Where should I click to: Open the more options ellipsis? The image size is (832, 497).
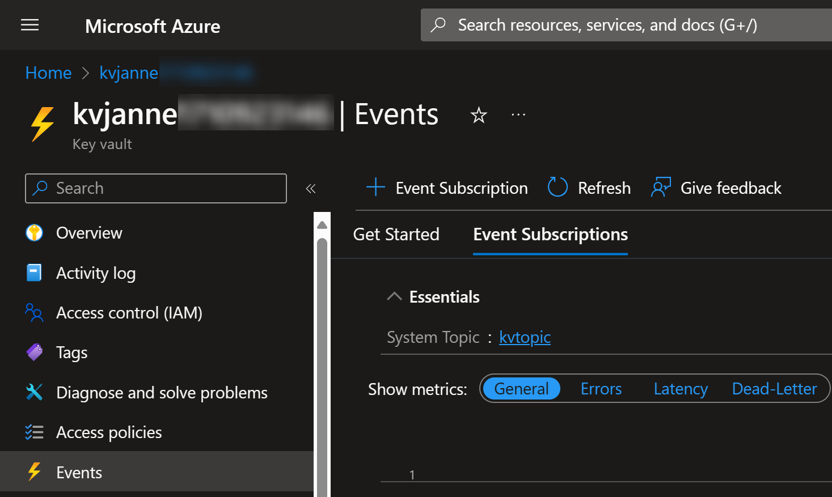[518, 114]
